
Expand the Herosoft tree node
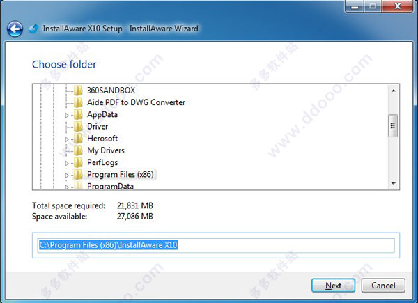(x=67, y=139)
